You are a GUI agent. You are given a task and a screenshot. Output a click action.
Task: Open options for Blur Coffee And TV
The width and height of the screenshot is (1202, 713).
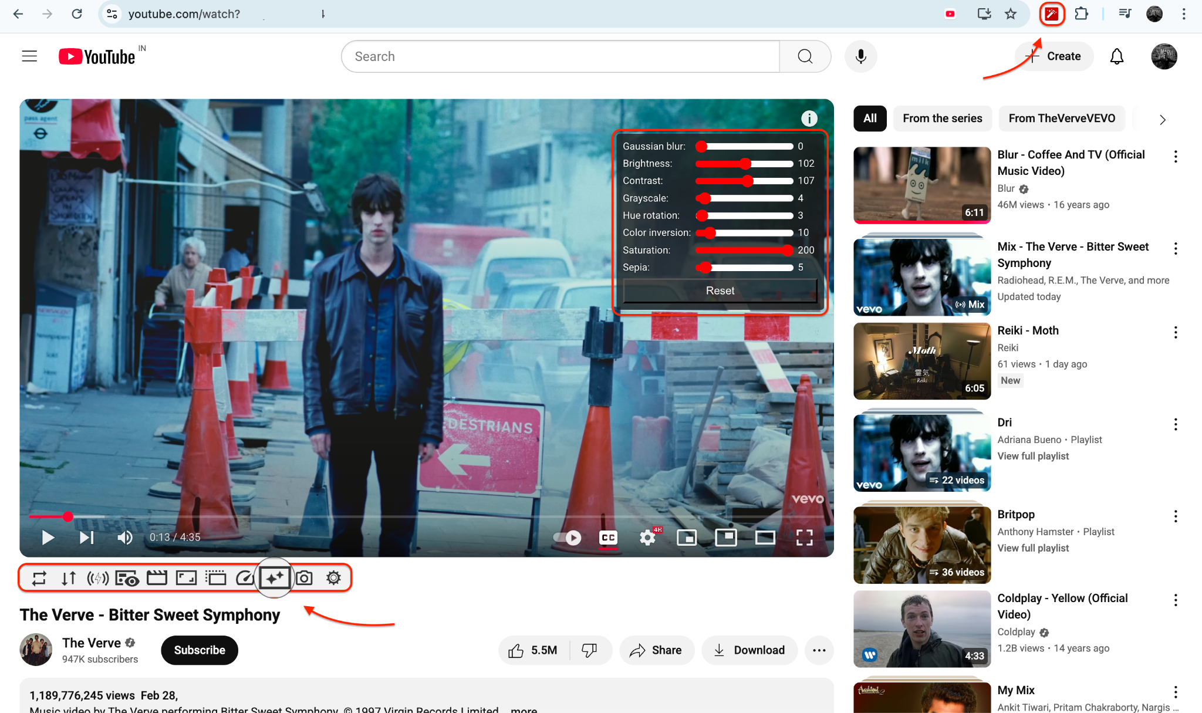pyautogui.click(x=1176, y=157)
